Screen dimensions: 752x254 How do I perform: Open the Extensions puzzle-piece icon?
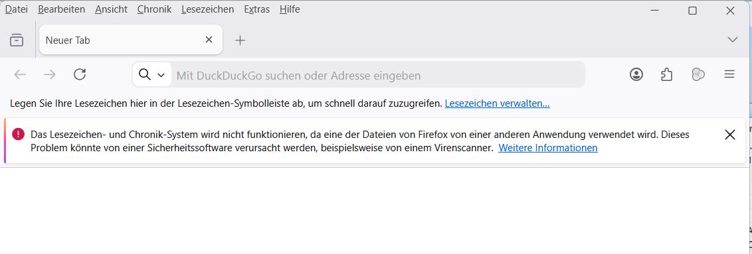pyautogui.click(x=666, y=74)
